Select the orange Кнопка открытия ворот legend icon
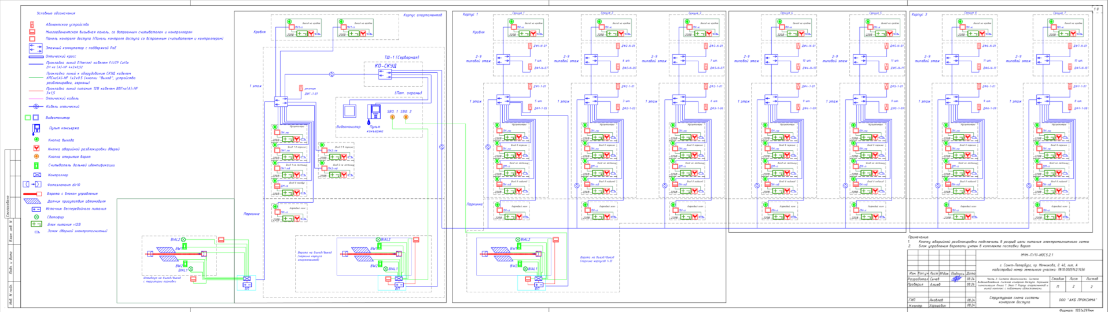 (x=36, y=157)
